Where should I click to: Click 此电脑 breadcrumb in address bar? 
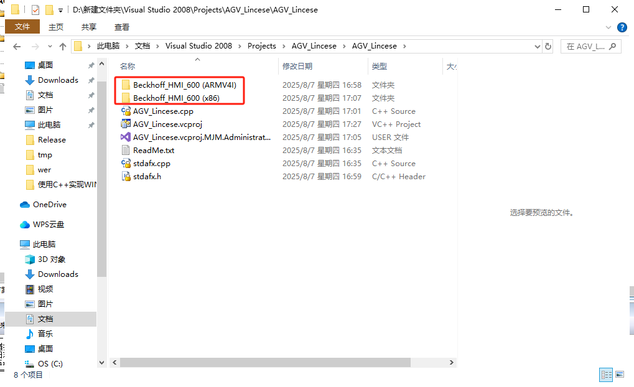pyautogui.click(x=108, y=46)
